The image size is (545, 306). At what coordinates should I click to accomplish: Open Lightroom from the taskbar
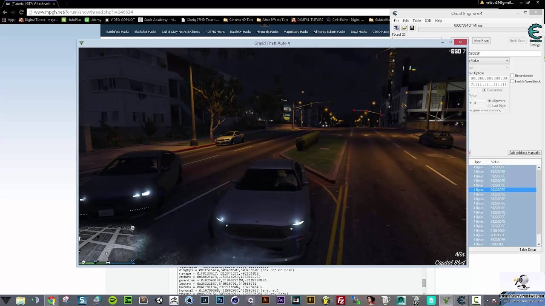(x=204, y=300)
